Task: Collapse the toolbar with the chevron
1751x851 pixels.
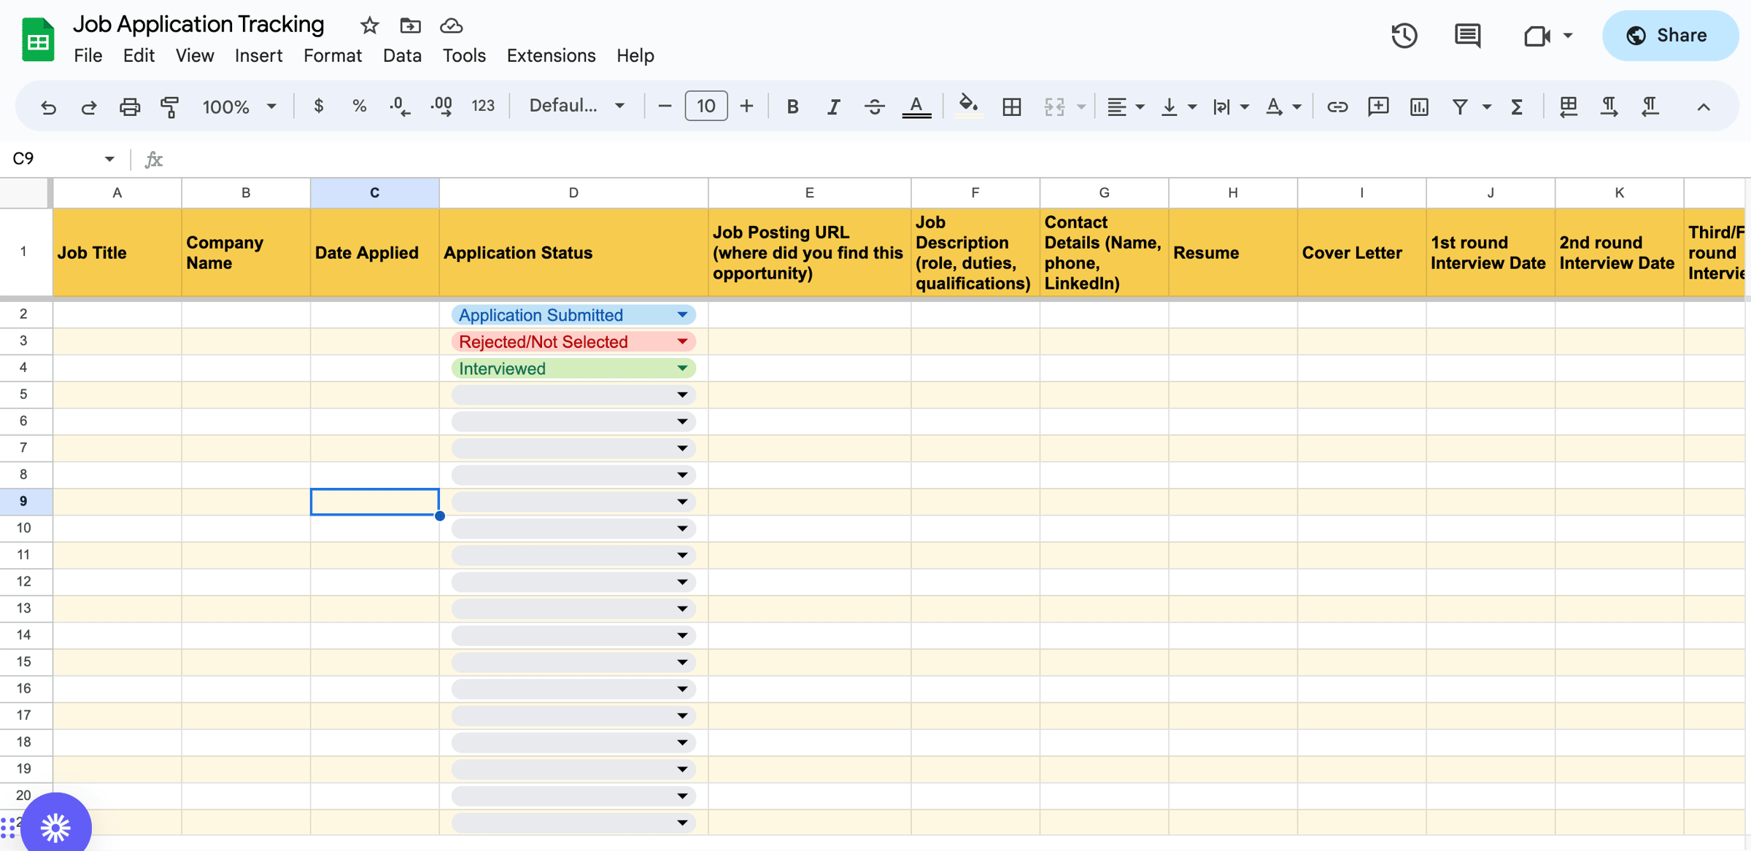Action: [1703, 107]
